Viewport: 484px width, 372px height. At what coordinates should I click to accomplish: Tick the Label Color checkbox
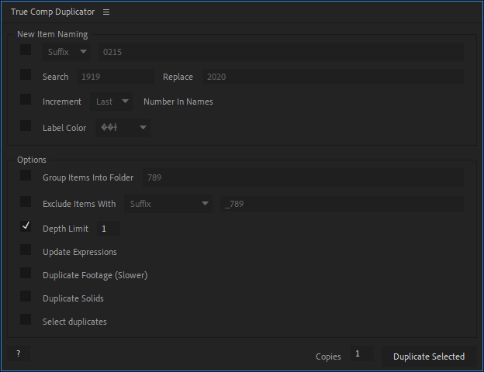click(26, 126)
